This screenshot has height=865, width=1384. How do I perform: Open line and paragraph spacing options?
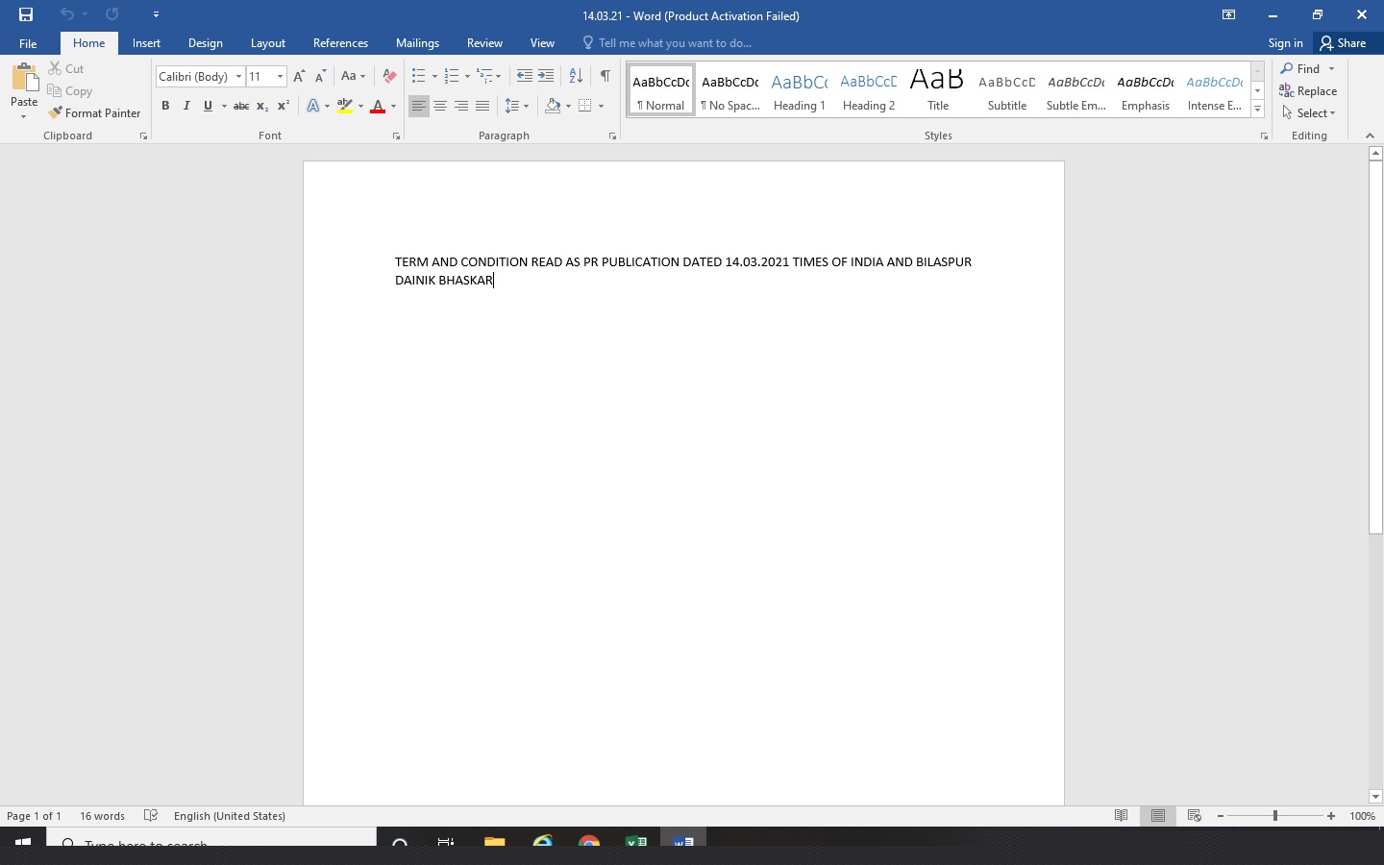point(517,106)
